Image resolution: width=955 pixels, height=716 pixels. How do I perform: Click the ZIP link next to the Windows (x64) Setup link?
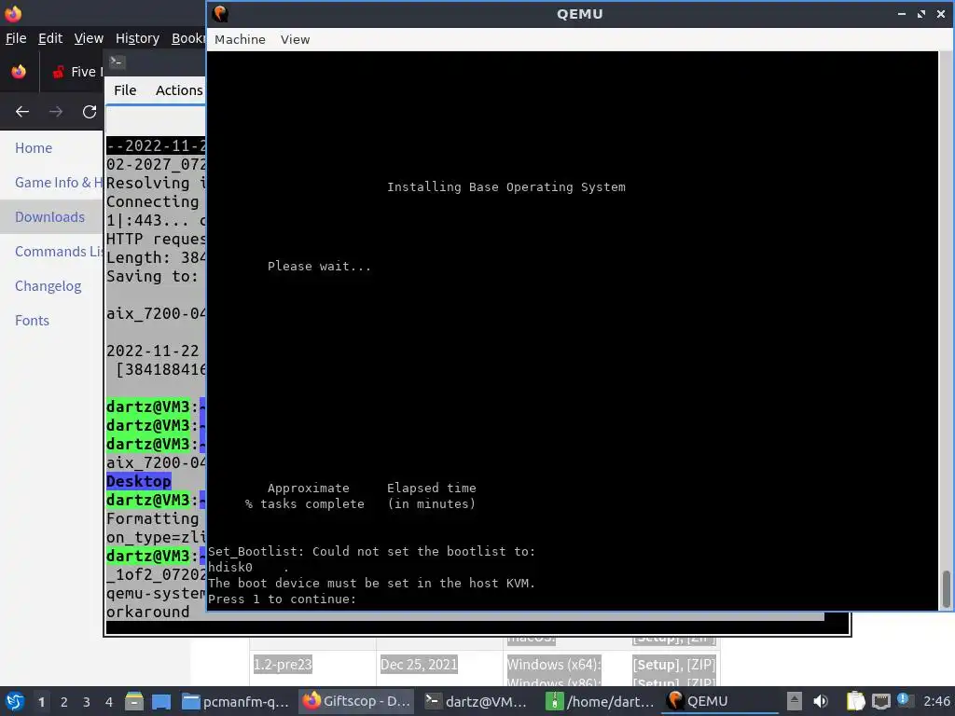point(700,664)
